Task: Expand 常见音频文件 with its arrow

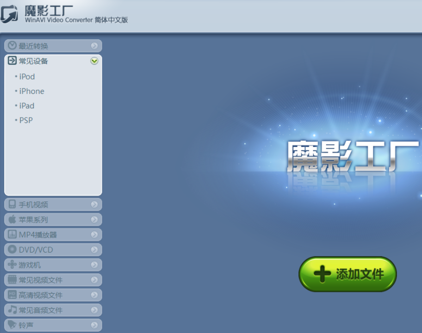Action: [94, 310]
